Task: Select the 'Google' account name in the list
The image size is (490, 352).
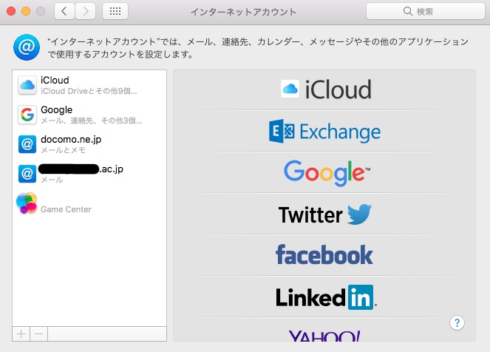Action: (x=57, y=109)
